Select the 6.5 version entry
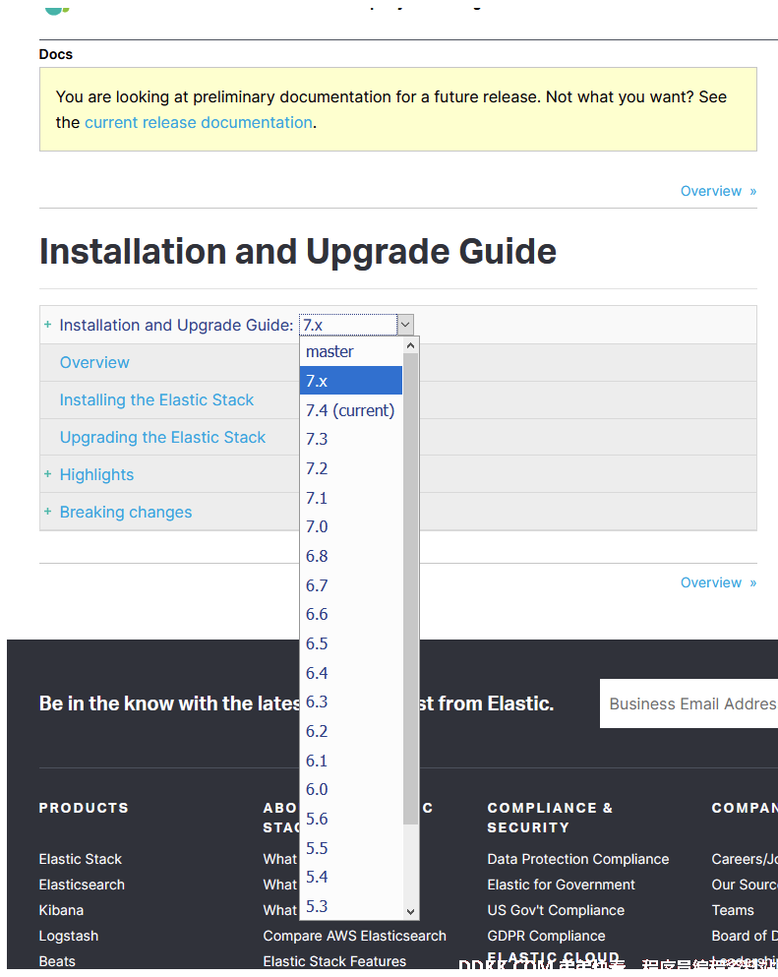The width and height of the screenshot is (778, 977). [351, 643]
